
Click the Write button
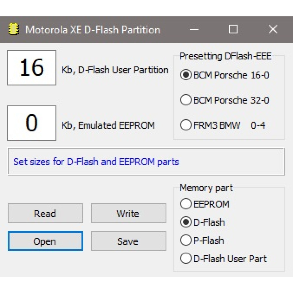(x=129, y=213)
